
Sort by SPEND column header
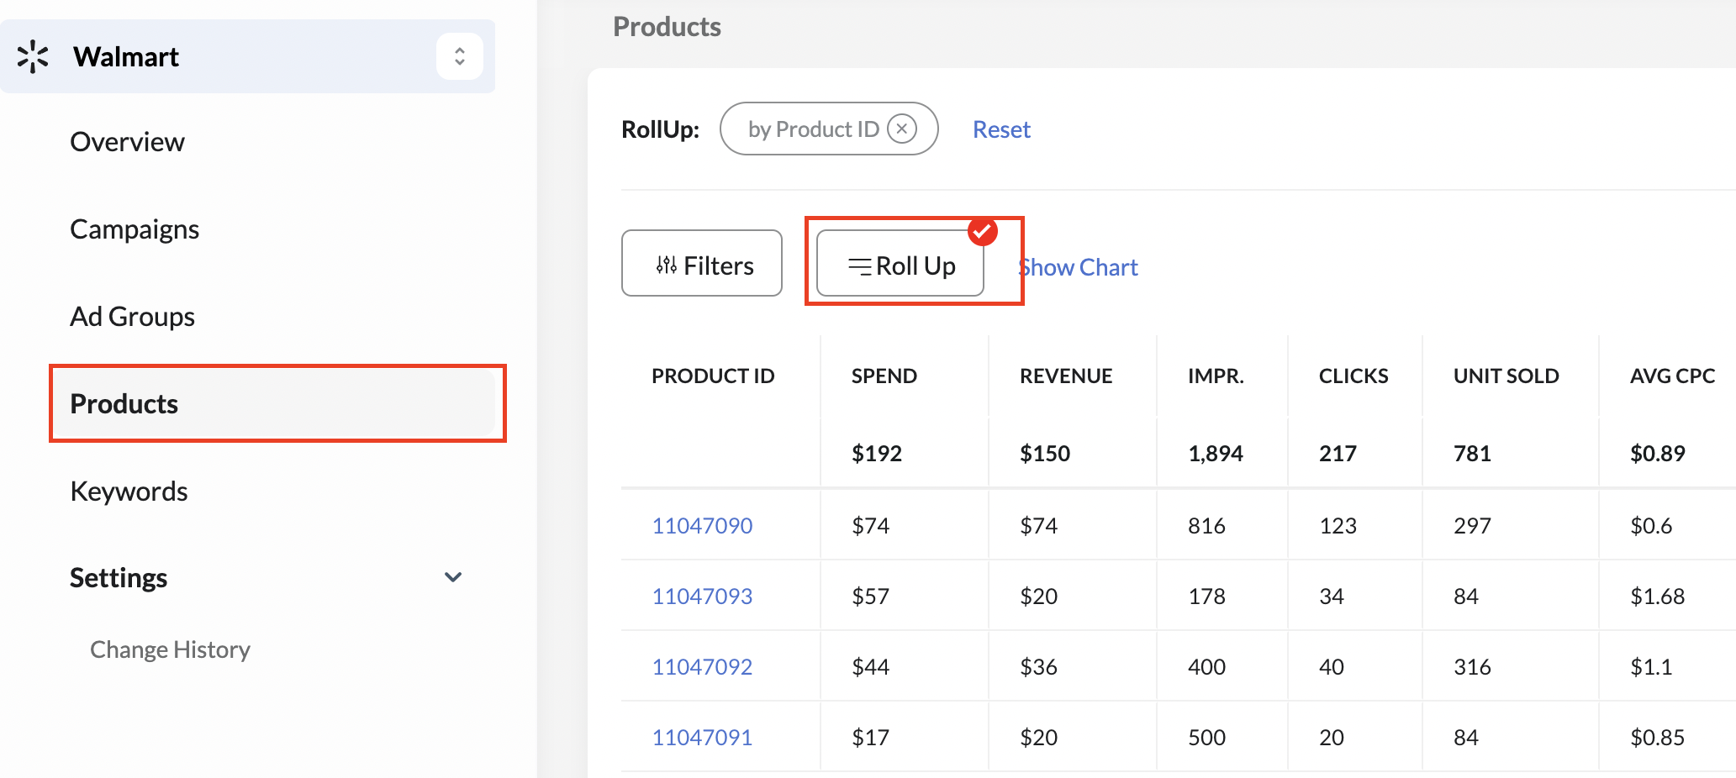coord(884,376)
